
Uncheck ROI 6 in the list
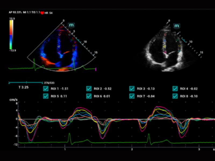89,96
